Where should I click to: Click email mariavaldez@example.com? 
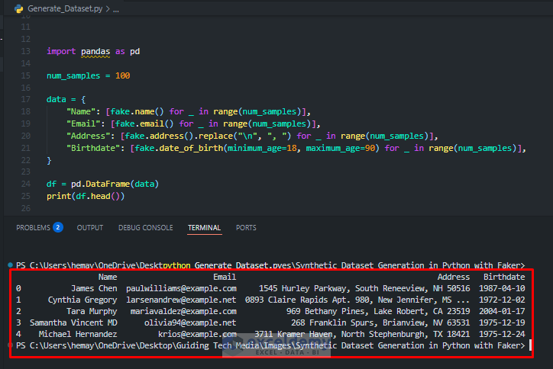pyautogui.click(x=183, y=311)
